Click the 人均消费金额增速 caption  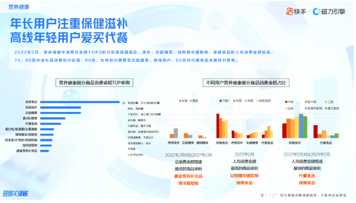tap(307, 161)
